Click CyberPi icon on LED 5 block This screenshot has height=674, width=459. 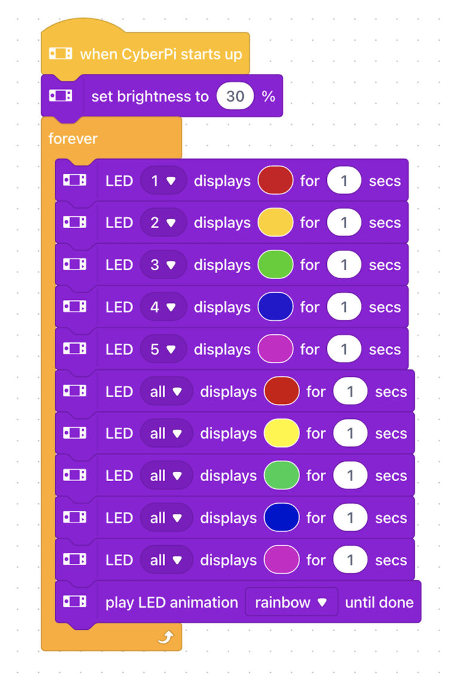coord(75,348)
